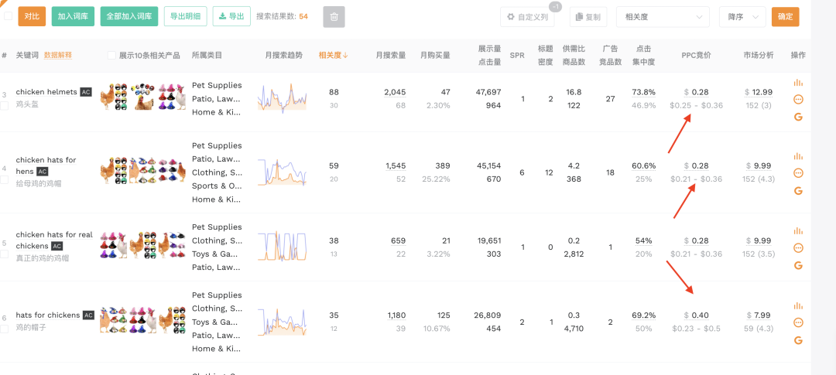Image resolution: width=836 pixels, height=375 pixels.
Task: Click PPC bid $0.40
Action: click(697, 315)
